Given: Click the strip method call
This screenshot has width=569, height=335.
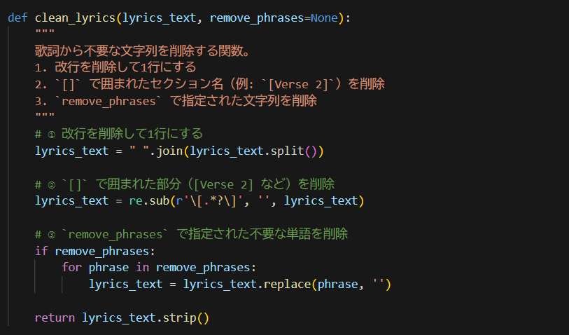Looking at the screenshot, I should (180, 317).
